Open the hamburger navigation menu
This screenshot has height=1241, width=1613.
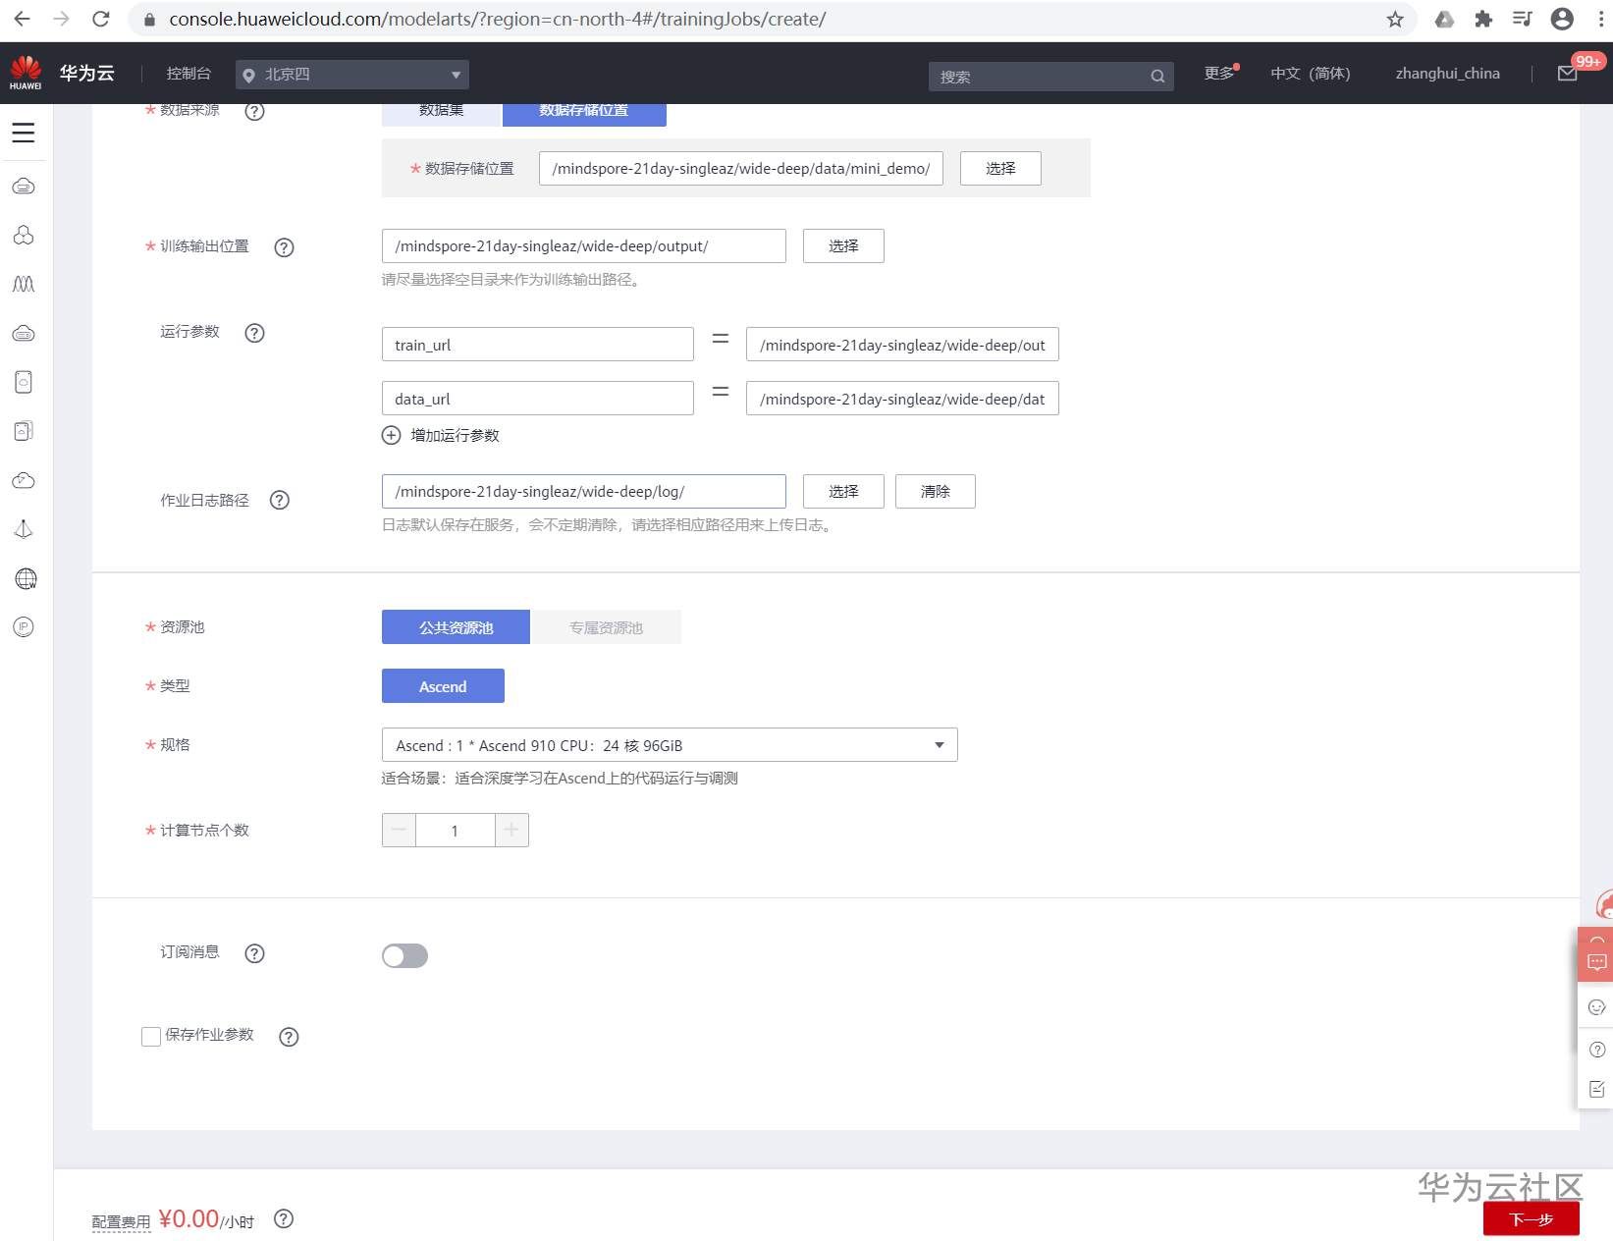point(24,133)
